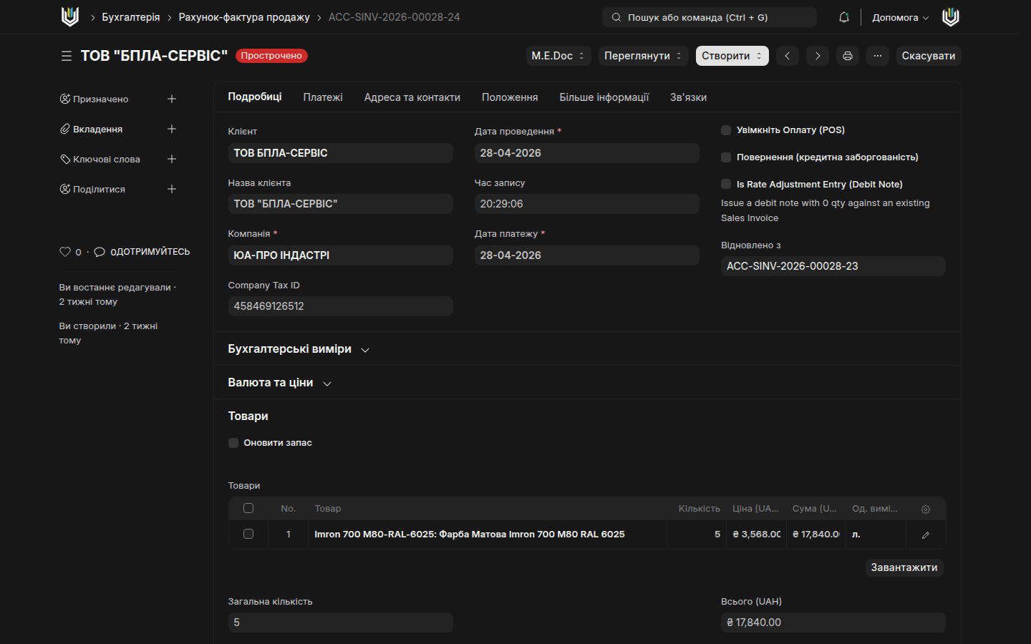
Task: Toggle Is Rate Adjustment Entry checkbox
Action: click(726, 185)
